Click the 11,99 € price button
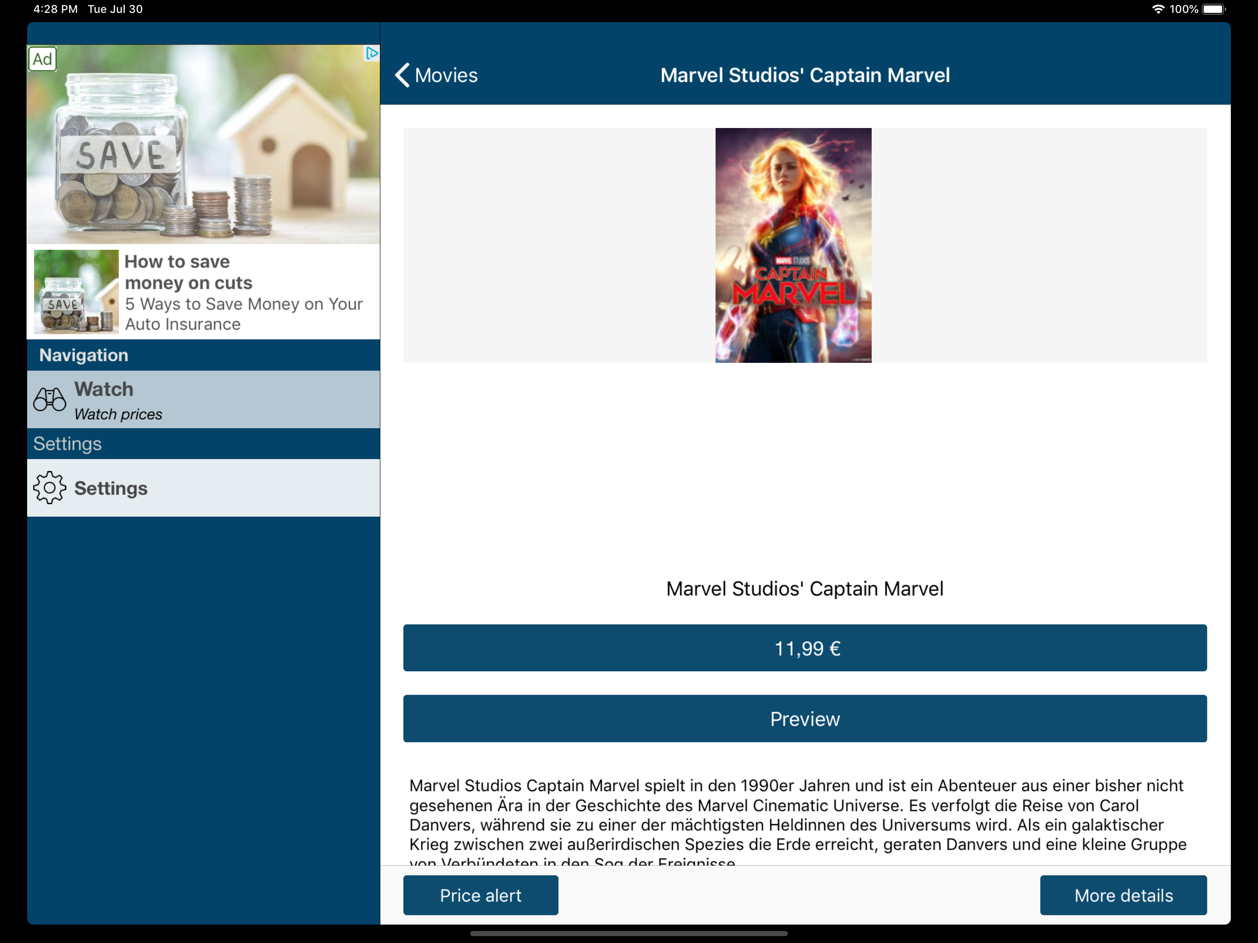Image resolution: width=1258 pixels, height=943 pixels. (805, 648)
